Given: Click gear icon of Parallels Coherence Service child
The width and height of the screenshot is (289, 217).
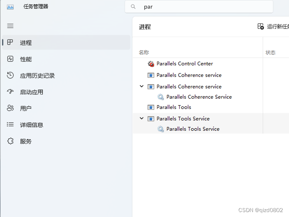Looking at the screenshot, I should tap(161, 97).
